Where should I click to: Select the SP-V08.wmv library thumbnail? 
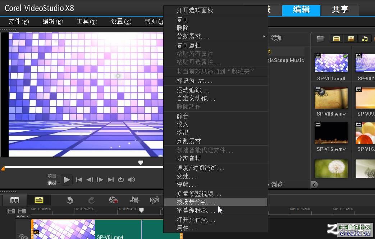[331, 98]
